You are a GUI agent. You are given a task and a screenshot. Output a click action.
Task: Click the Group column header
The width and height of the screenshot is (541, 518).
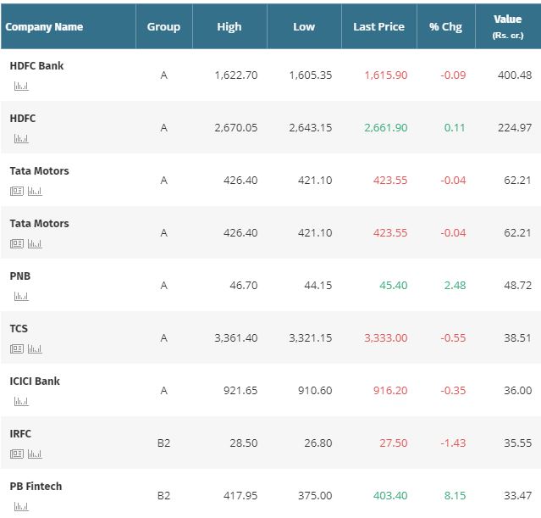(163, 27)
